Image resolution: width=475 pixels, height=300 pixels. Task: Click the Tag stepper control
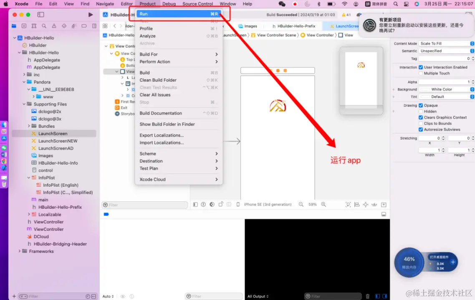pyautogui.click(x=473, y=58)
